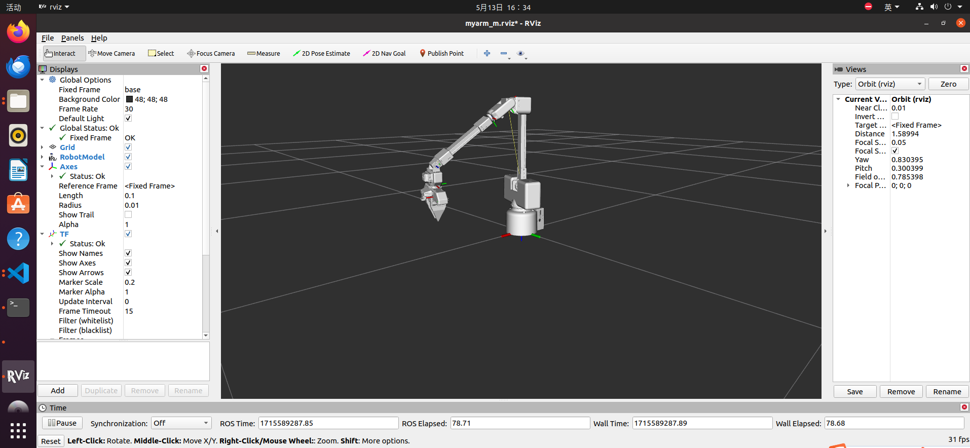Click the Add display button

[x=58, y=391]
